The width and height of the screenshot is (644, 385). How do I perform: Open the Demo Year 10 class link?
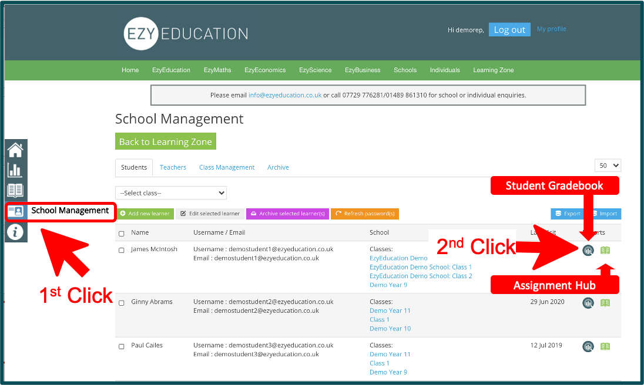pos(390,329)
